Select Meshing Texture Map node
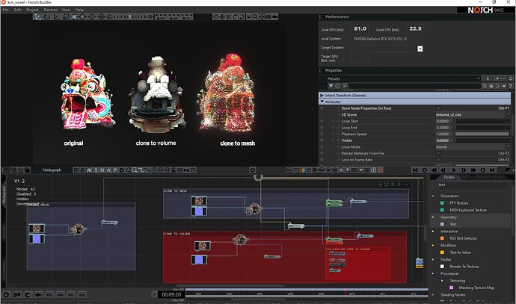 (476, 288)
